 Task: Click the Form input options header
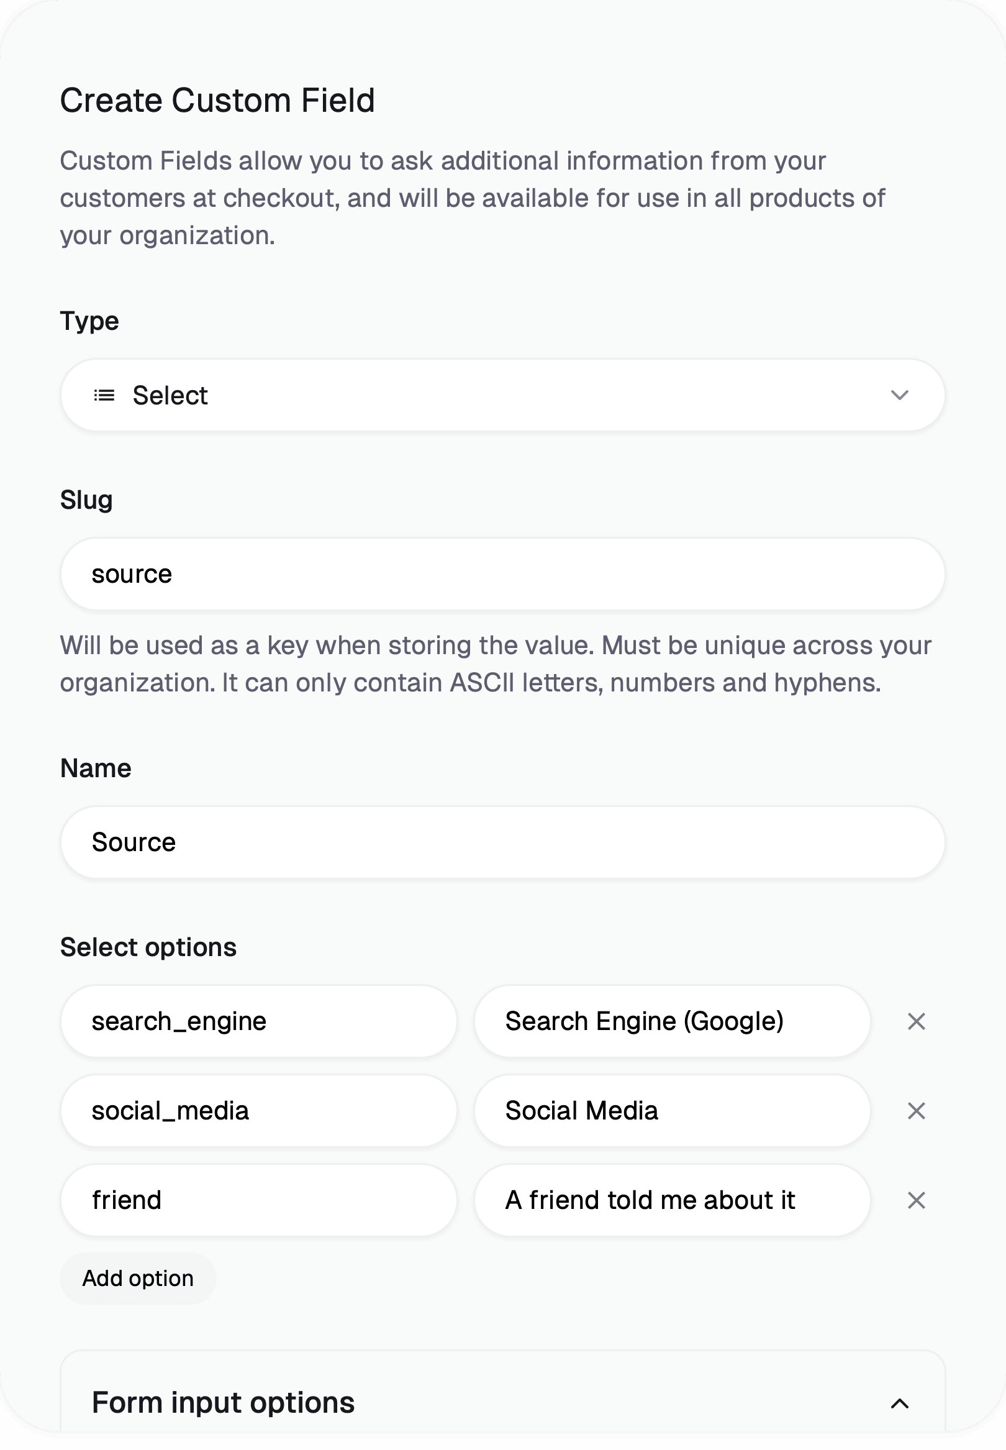tap(223, 1403)
